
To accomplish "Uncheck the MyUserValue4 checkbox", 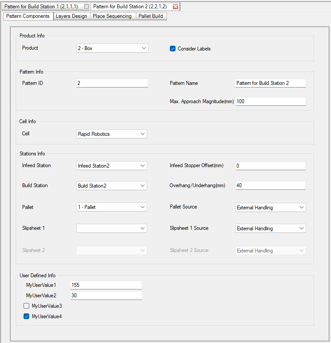I will (x=26, y=316).
